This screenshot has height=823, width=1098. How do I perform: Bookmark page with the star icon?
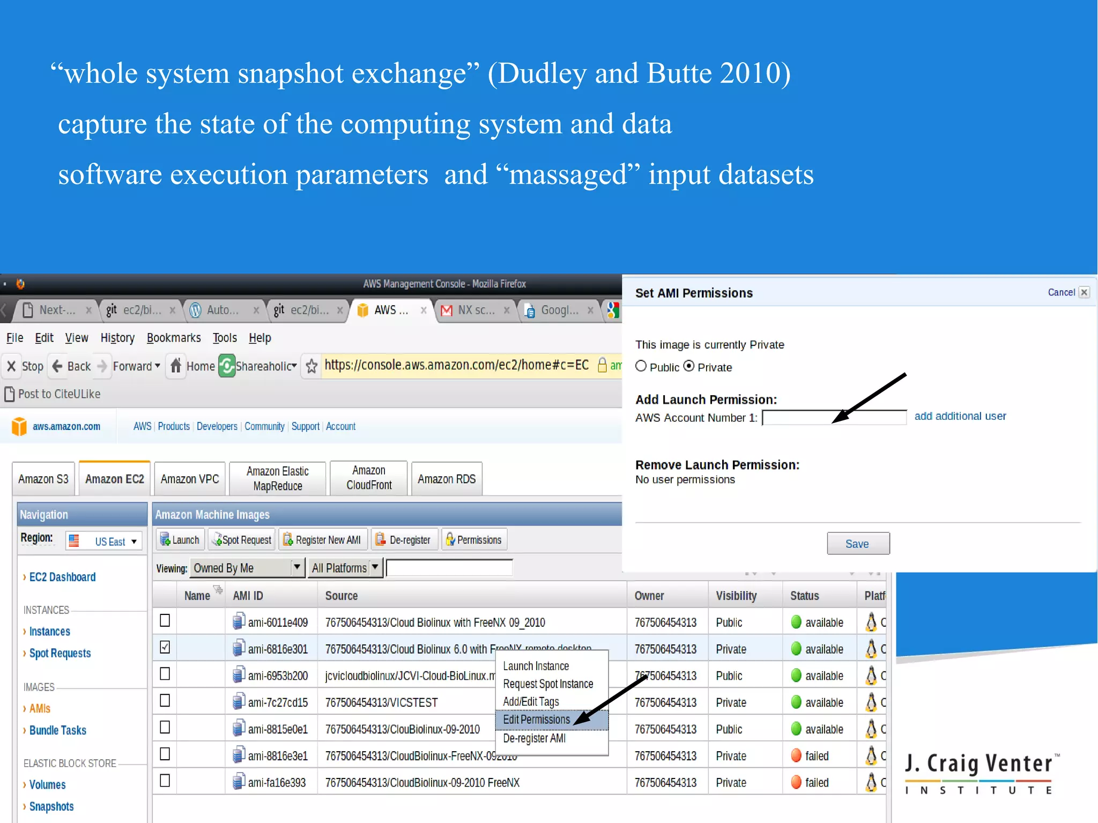(311, 366)
